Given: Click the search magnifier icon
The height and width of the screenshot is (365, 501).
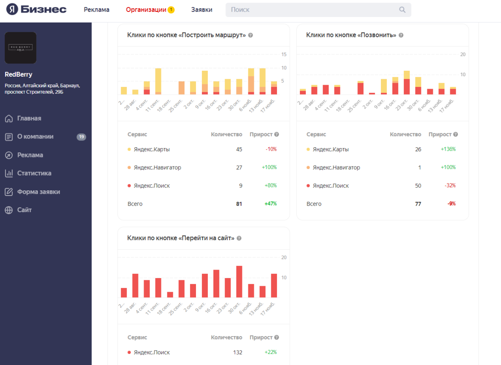Looking at the screenshot, I should (402, 10).
